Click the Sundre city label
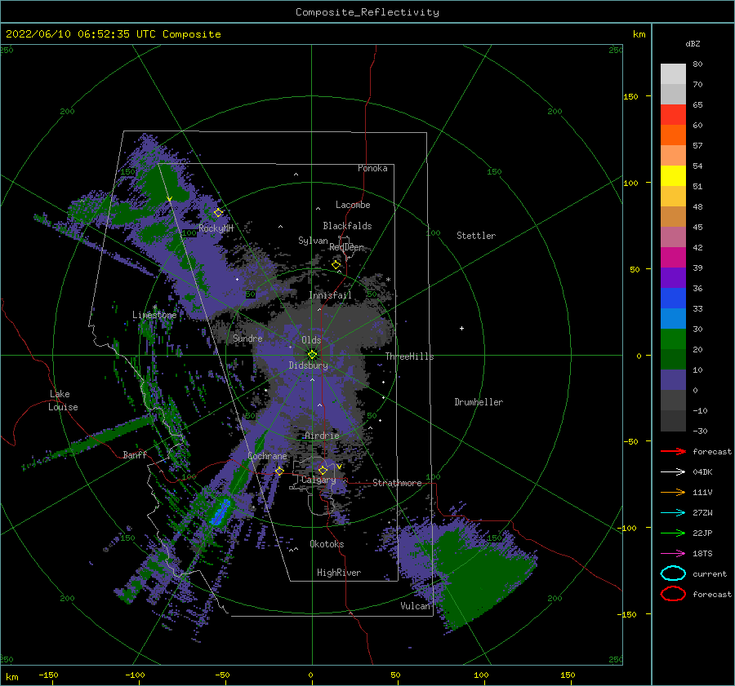 [247, 338]
